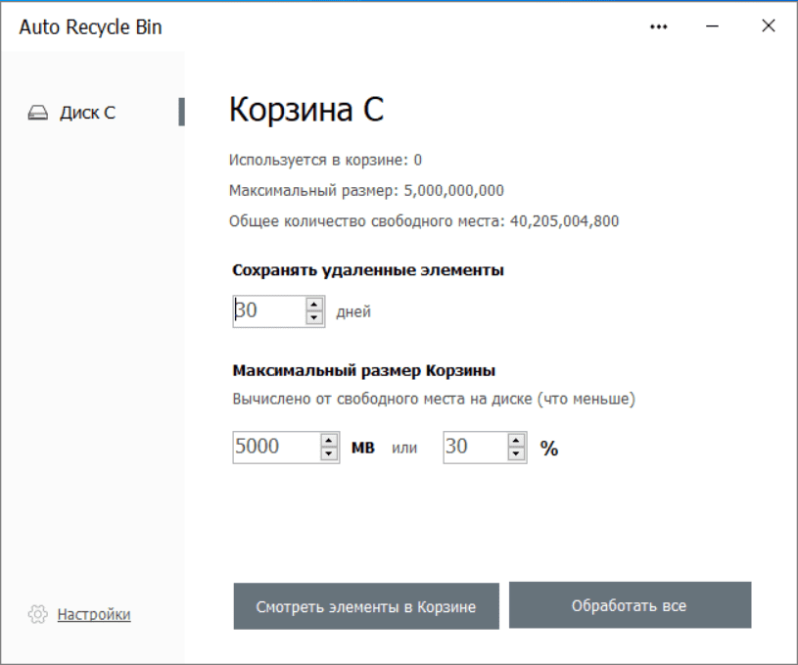The height and width of the screenshot is (665, 798).
Task: Click the percent field showing 30
Action: tap(473, 447)
